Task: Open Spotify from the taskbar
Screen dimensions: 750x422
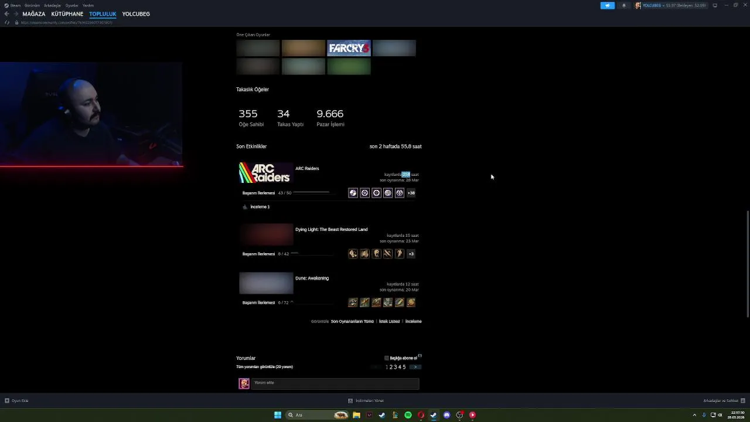Action: pyautogui.click(x=408, y=415)
